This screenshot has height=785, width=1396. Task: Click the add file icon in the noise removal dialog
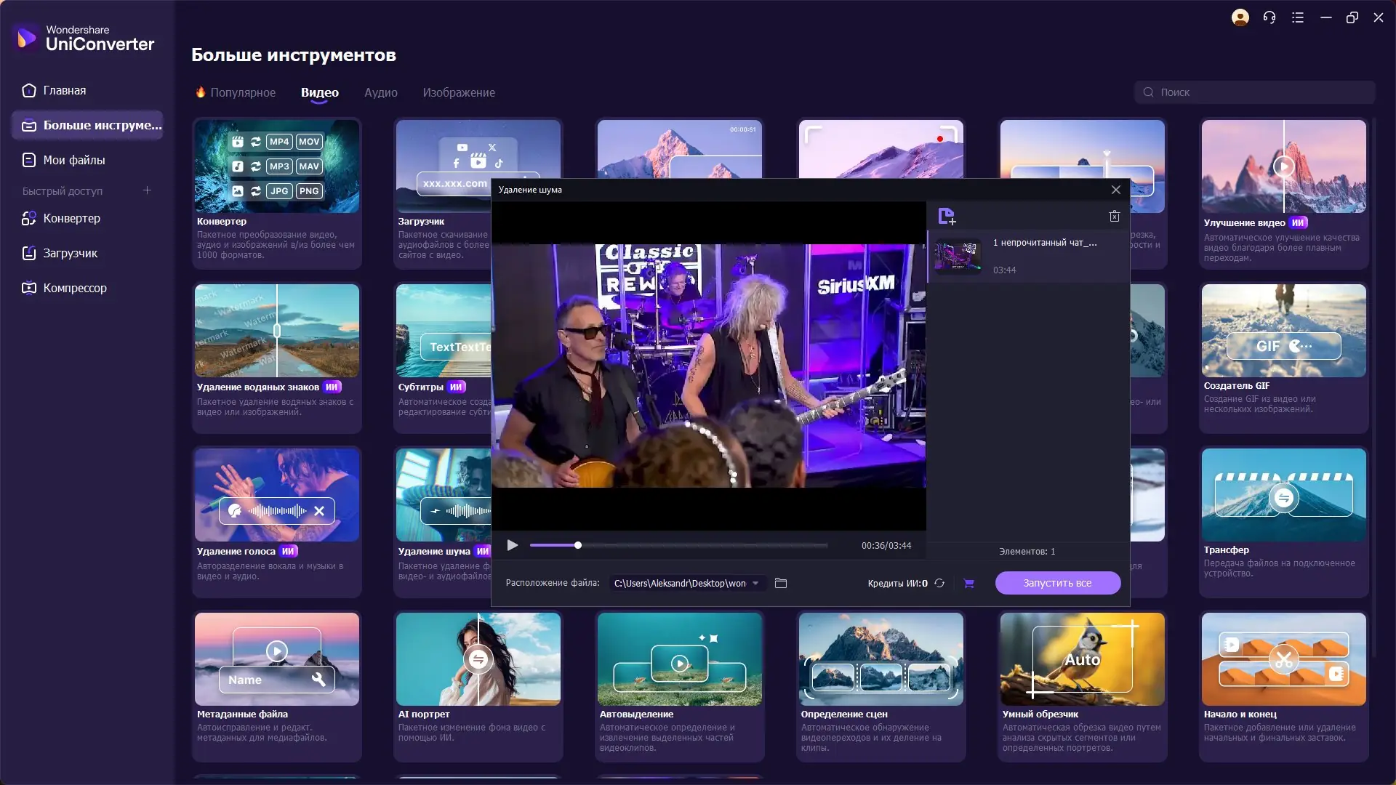click(947, 216)
